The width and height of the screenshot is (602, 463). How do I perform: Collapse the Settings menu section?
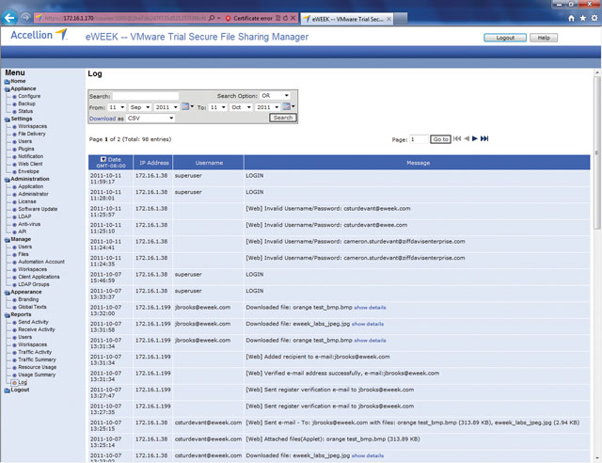pos(8,120)
